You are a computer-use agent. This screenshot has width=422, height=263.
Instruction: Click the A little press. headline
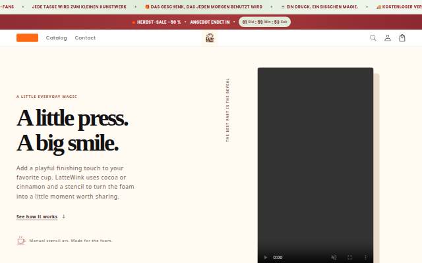tap(72, 118)
